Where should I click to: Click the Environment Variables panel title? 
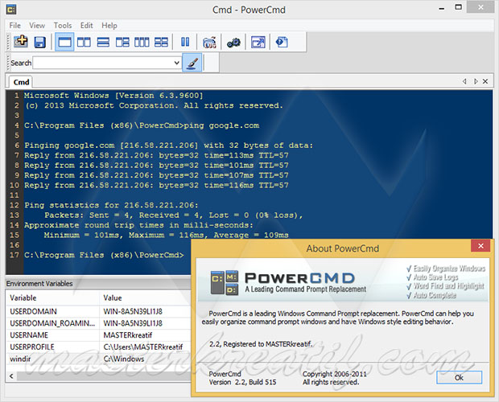(39, 284)
